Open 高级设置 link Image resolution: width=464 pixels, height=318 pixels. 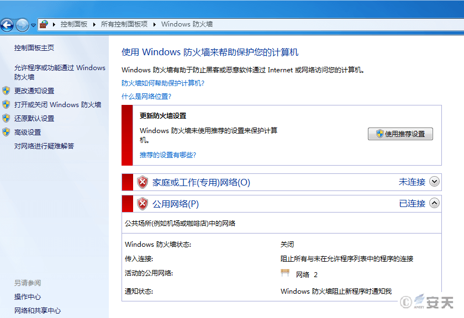point(28,132)
